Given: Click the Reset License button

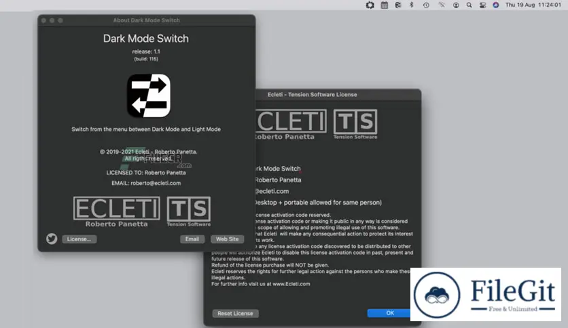Looking at the screenshot, I should click(235, 313).
